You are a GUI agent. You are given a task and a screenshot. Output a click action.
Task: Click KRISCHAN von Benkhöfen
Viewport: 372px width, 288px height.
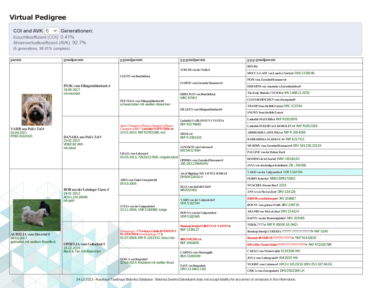tap(198, 94)
